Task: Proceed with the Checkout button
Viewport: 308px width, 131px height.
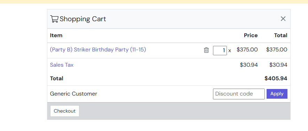Action: pos(65,111)
